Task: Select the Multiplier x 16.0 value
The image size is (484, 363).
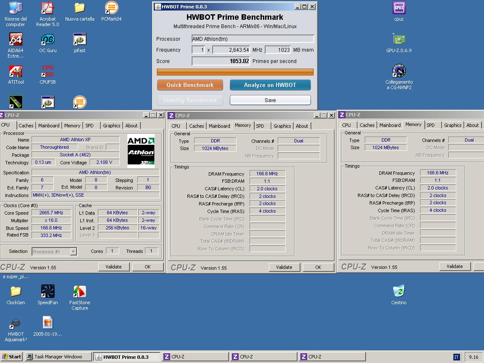Action: pyautogui.click(x=51, y=221)
